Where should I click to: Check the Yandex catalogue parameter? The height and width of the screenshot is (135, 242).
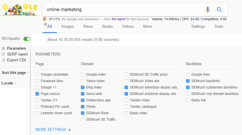[x=126, y=107]
